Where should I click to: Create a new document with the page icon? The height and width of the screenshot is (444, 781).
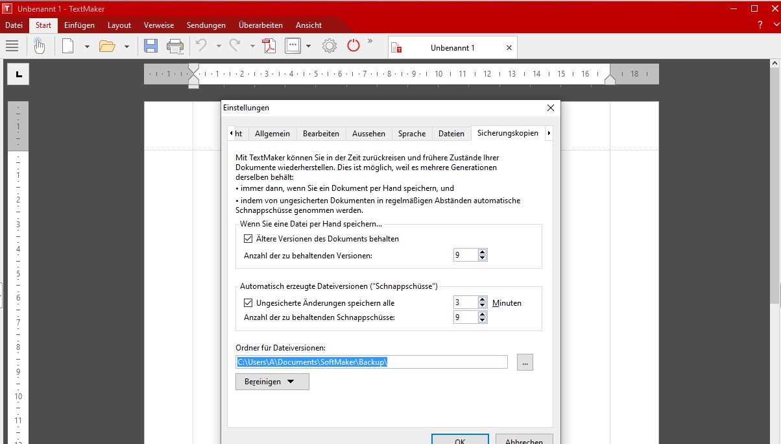68,46
